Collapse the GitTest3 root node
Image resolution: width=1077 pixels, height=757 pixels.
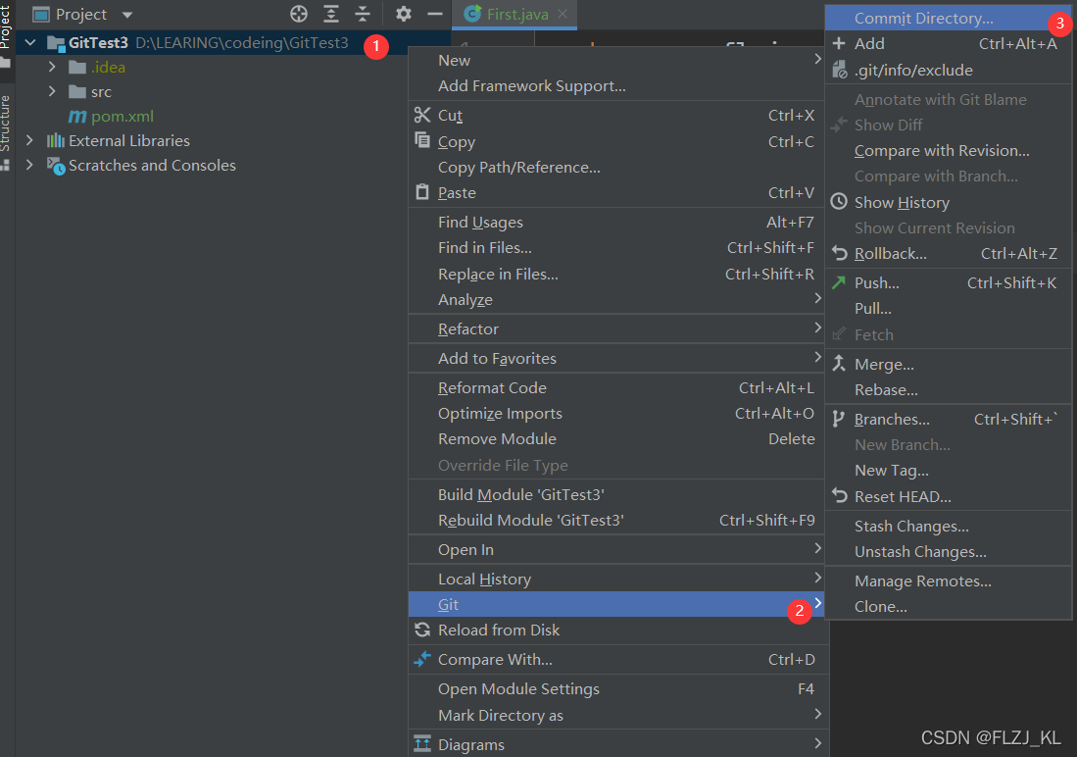tap(30, 42)
